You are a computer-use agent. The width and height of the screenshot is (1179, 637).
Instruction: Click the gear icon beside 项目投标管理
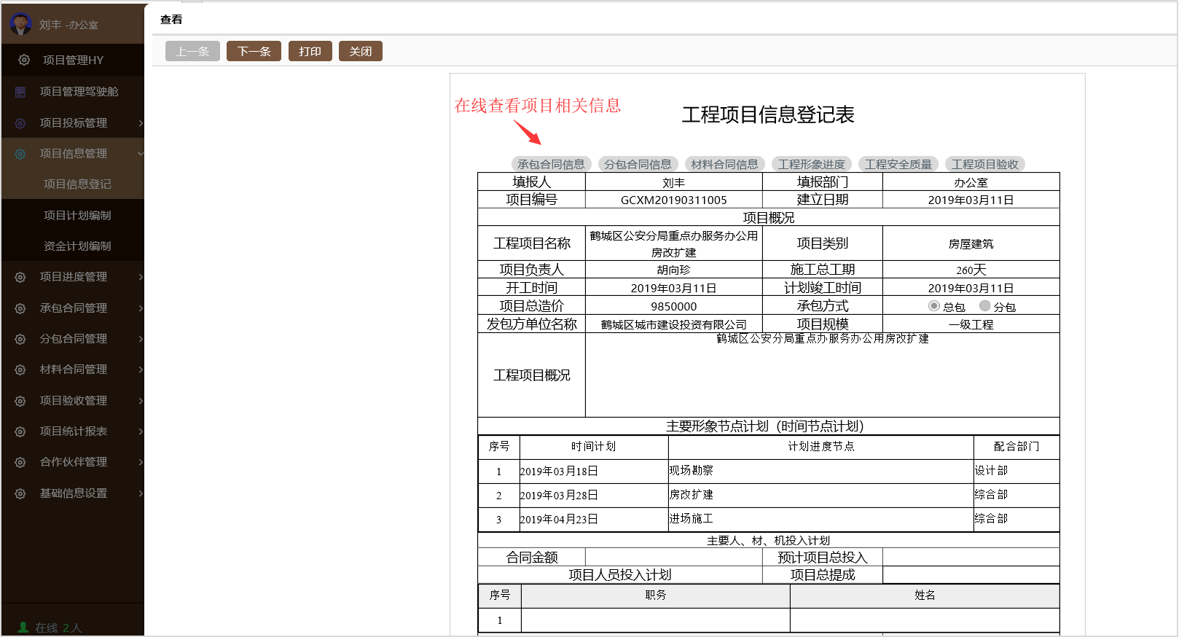(x=20, y=123)
